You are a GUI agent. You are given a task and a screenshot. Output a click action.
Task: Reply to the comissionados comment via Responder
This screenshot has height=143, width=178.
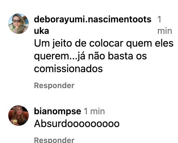pyautogui.click(x=54, y=86)
